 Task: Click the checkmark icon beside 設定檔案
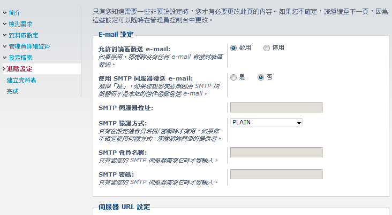[5, 57]
